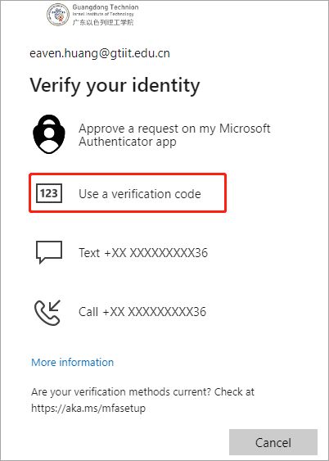Click the eaven.huang@gtiit.edu.cn account email

[x=100, y=53]
